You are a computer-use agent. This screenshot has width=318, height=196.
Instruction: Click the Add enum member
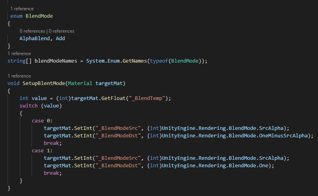point(60,39)
